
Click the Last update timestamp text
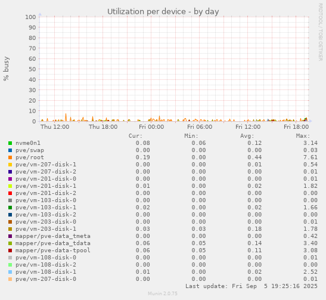coord(252,286)
